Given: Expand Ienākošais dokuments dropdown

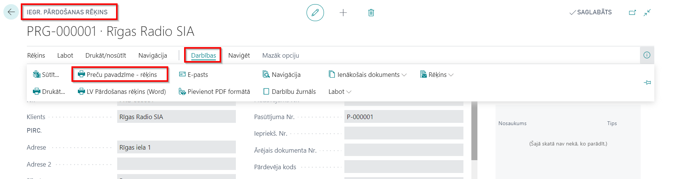Looking at the screenshot, I should 368,75.
